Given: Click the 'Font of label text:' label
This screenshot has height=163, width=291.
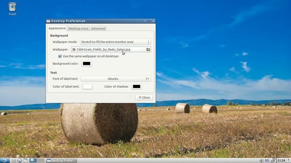Looking at the screenshot, I should [65, 79].
